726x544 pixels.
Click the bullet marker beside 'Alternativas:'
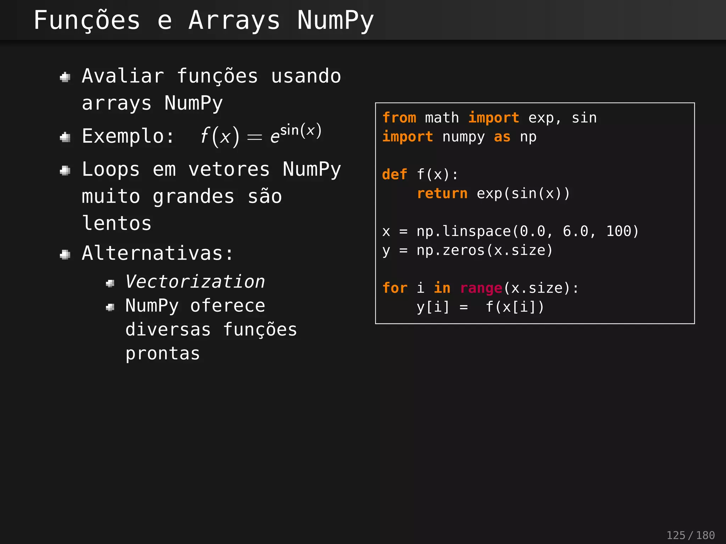pyautogui.click(x=65, y=254)
